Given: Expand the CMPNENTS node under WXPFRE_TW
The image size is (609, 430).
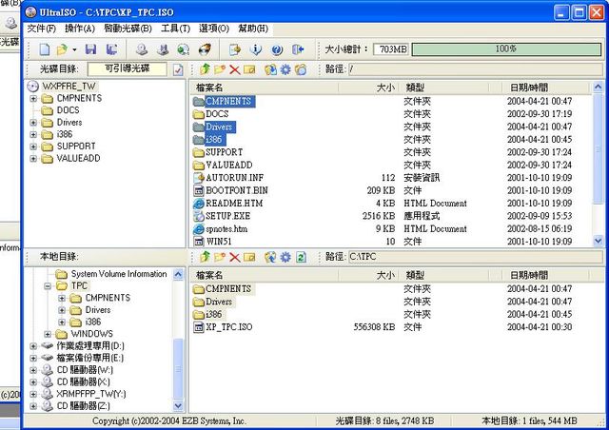Looking at the screenshot, I should pos(33,99).
